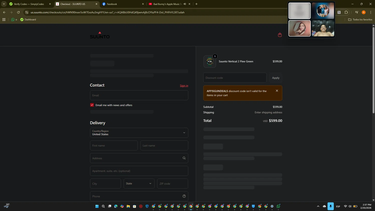Open site information icon beside the URL
This screenshot has height=211, width=375.
[x=27, y=12]
